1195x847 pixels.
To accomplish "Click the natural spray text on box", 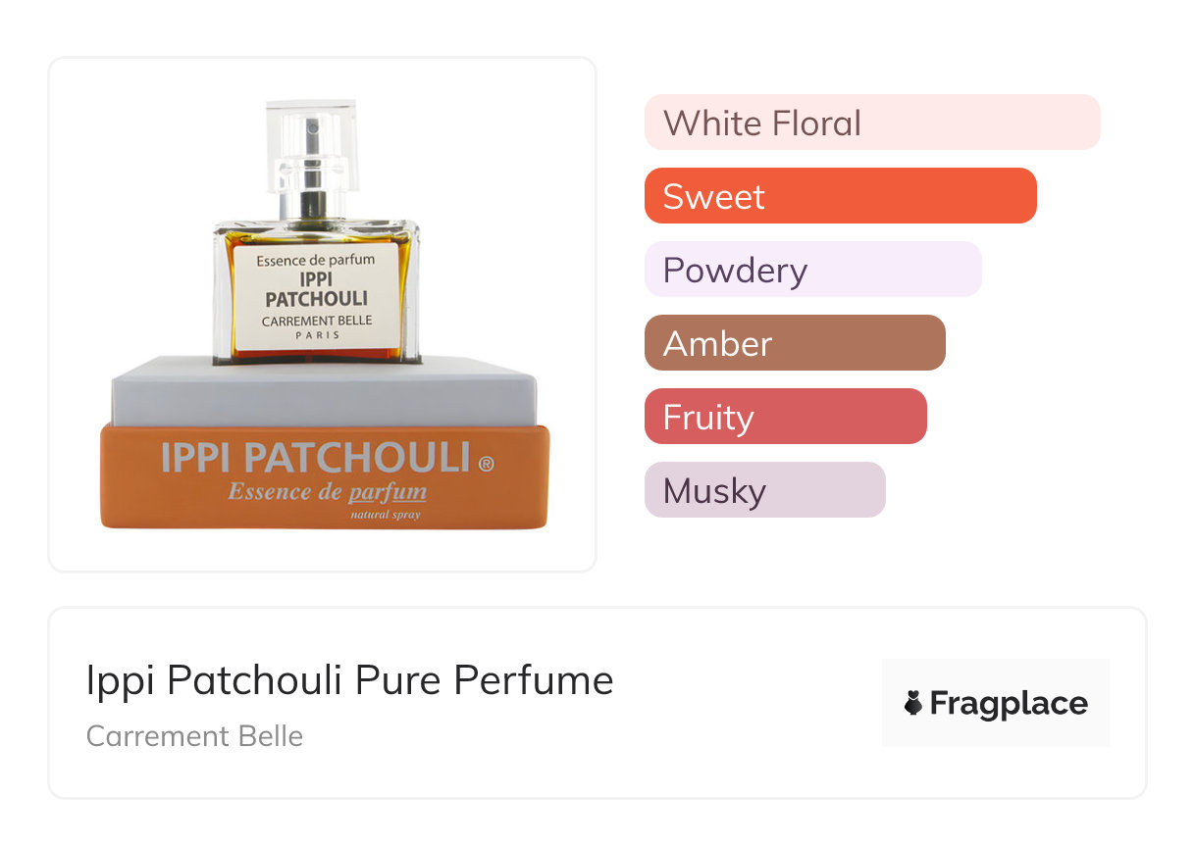I will [386, 515].
